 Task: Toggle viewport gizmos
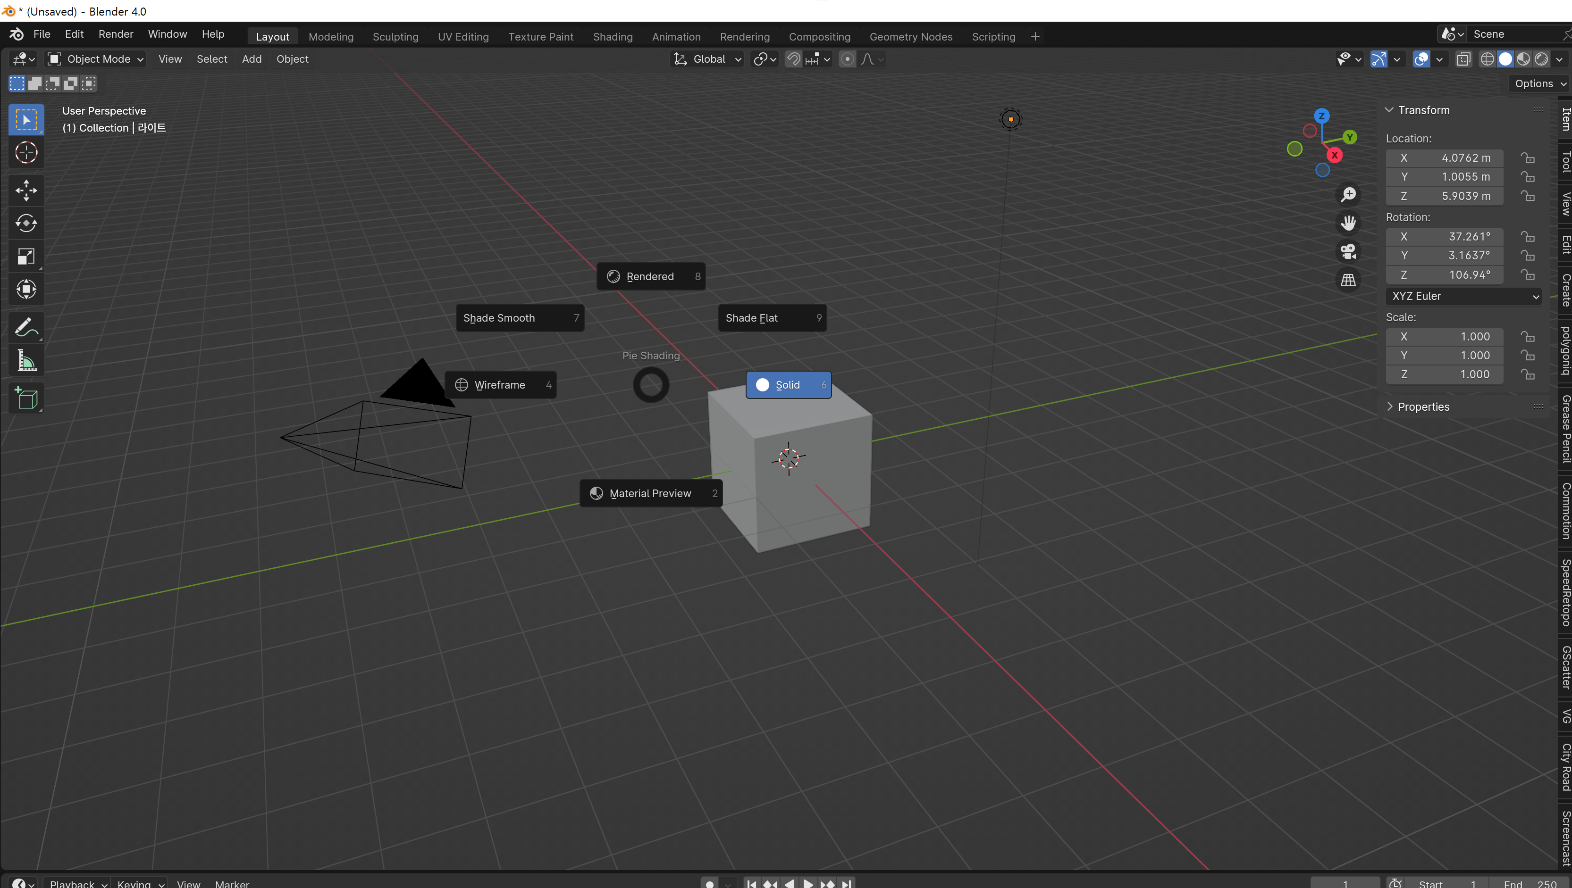1379,59
